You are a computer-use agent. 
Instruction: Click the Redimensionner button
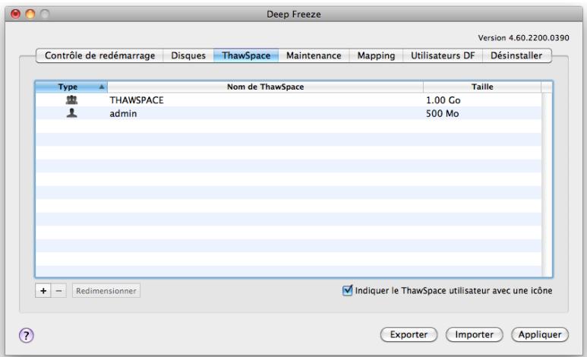pos(106,291)
